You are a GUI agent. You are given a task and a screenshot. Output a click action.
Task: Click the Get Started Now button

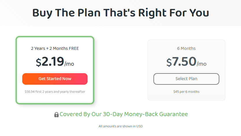(x=55, y=79)
